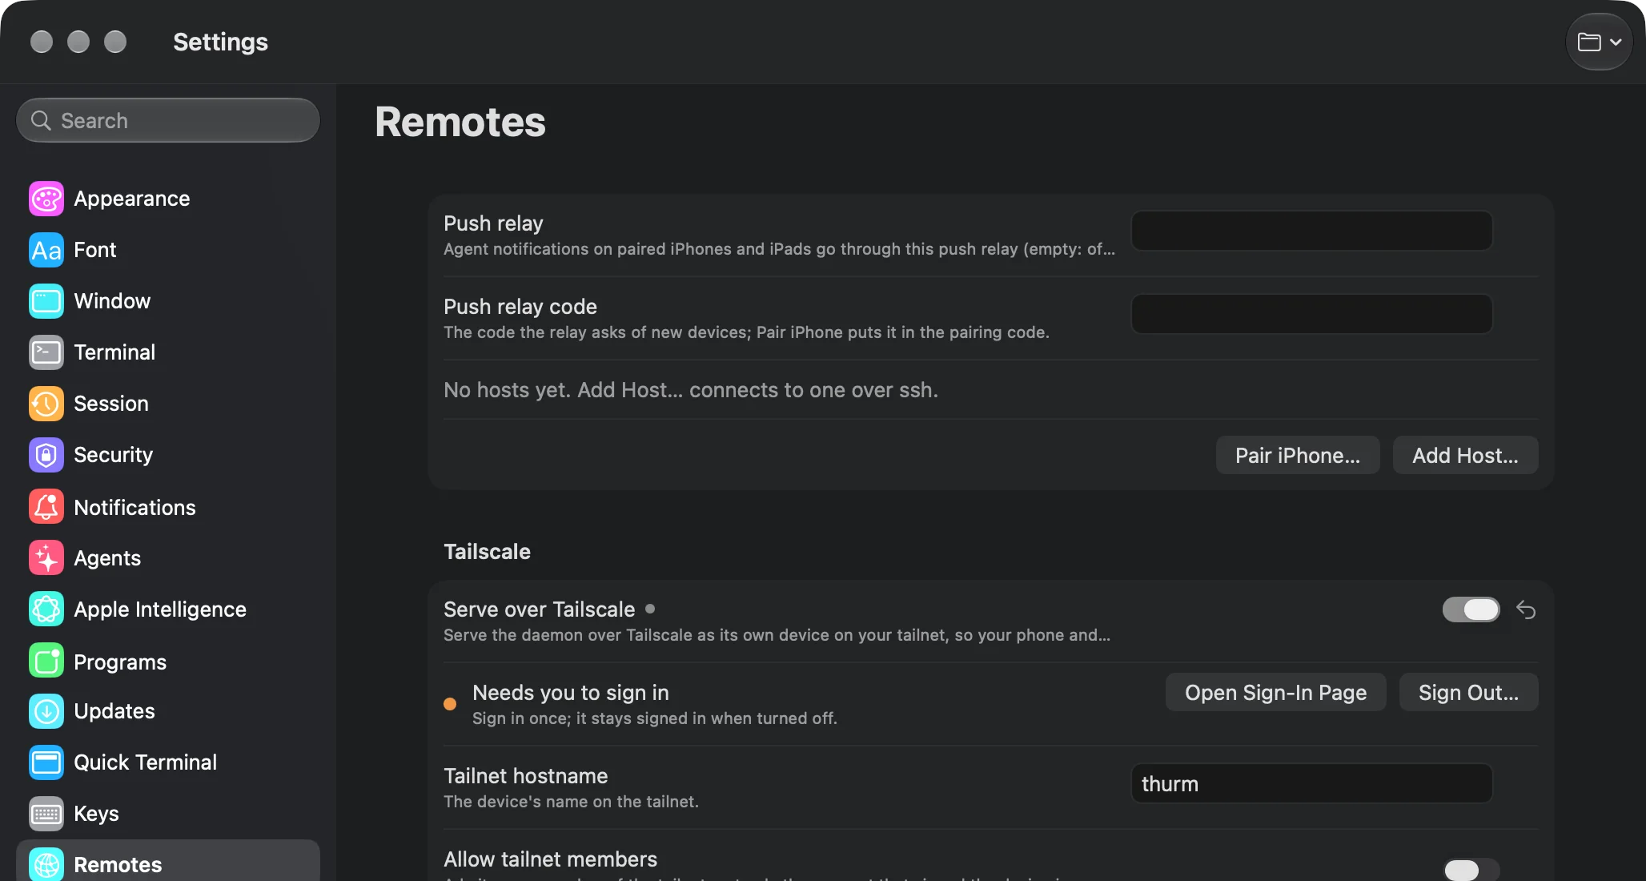This screenshot has height=881, width=1646.
Task: Open Session via its clock icon
Action: click(x=46, y=404)
